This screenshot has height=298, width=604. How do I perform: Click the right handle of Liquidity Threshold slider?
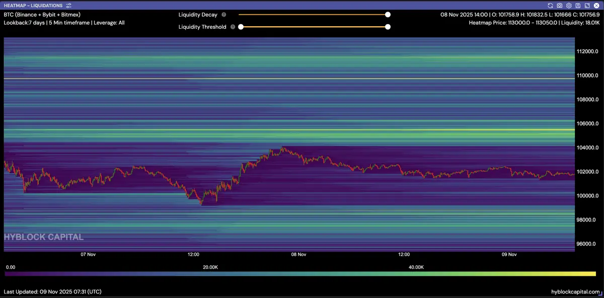coord(388,27)
